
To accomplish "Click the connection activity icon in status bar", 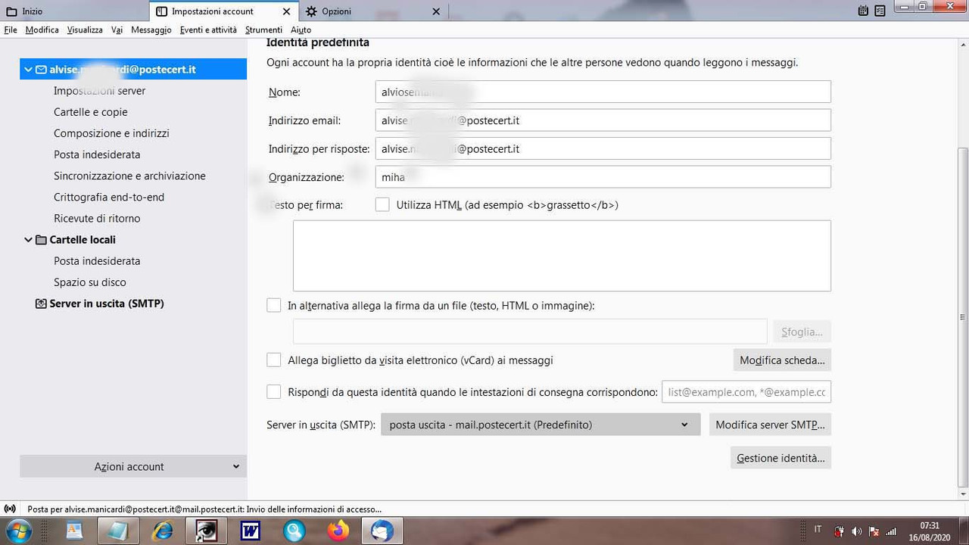I will pos(10,509).
